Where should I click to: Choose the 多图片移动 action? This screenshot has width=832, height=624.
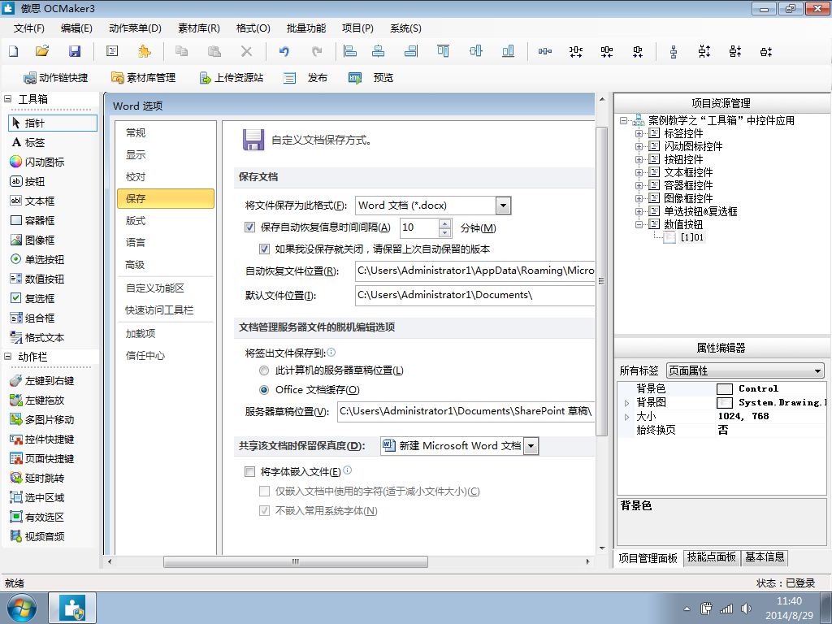click(42, 420)
